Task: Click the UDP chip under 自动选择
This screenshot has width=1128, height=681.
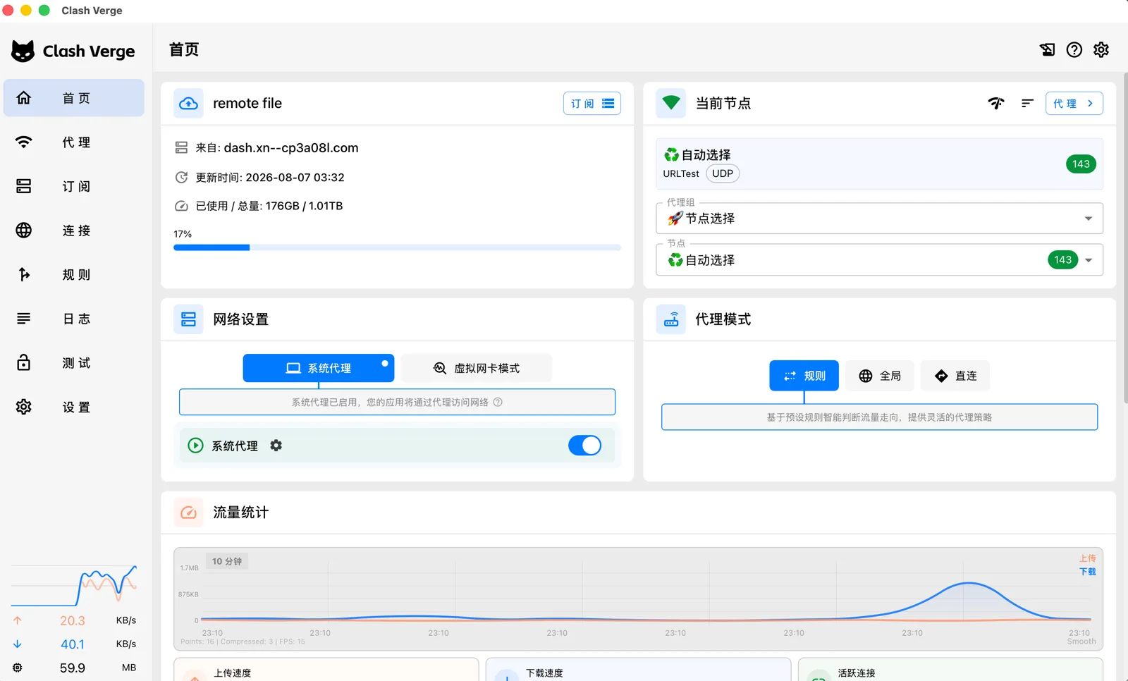Action: click(723, 173)
